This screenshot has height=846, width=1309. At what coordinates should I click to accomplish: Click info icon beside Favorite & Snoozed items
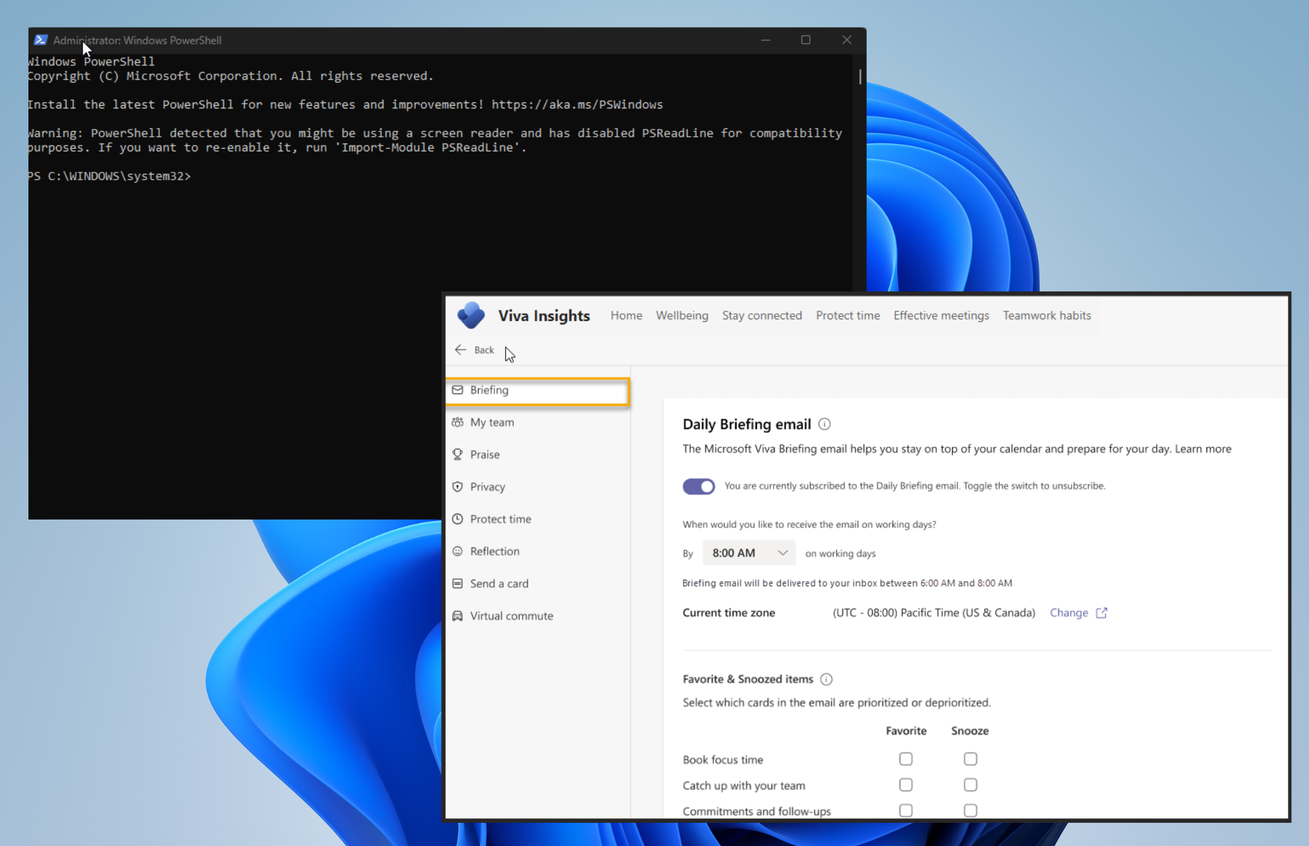point(826,679)
